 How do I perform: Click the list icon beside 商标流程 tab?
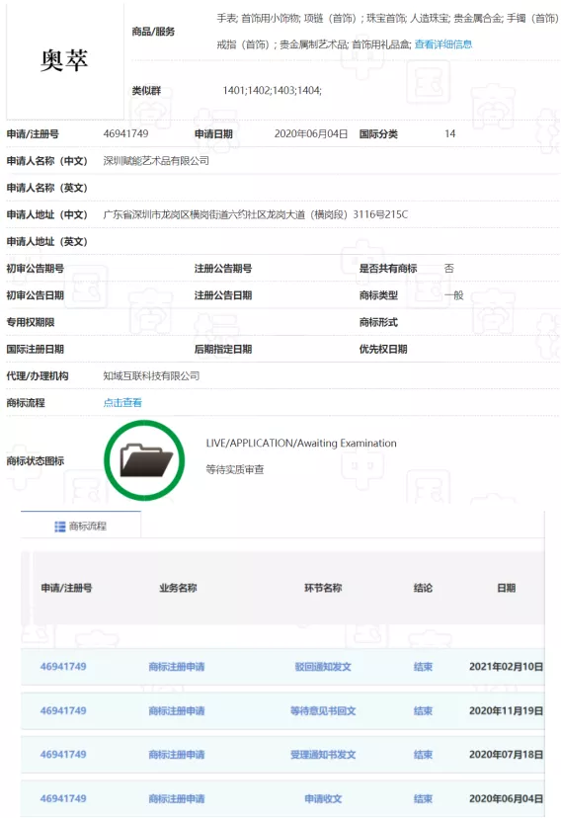click(x=60, y=527)
